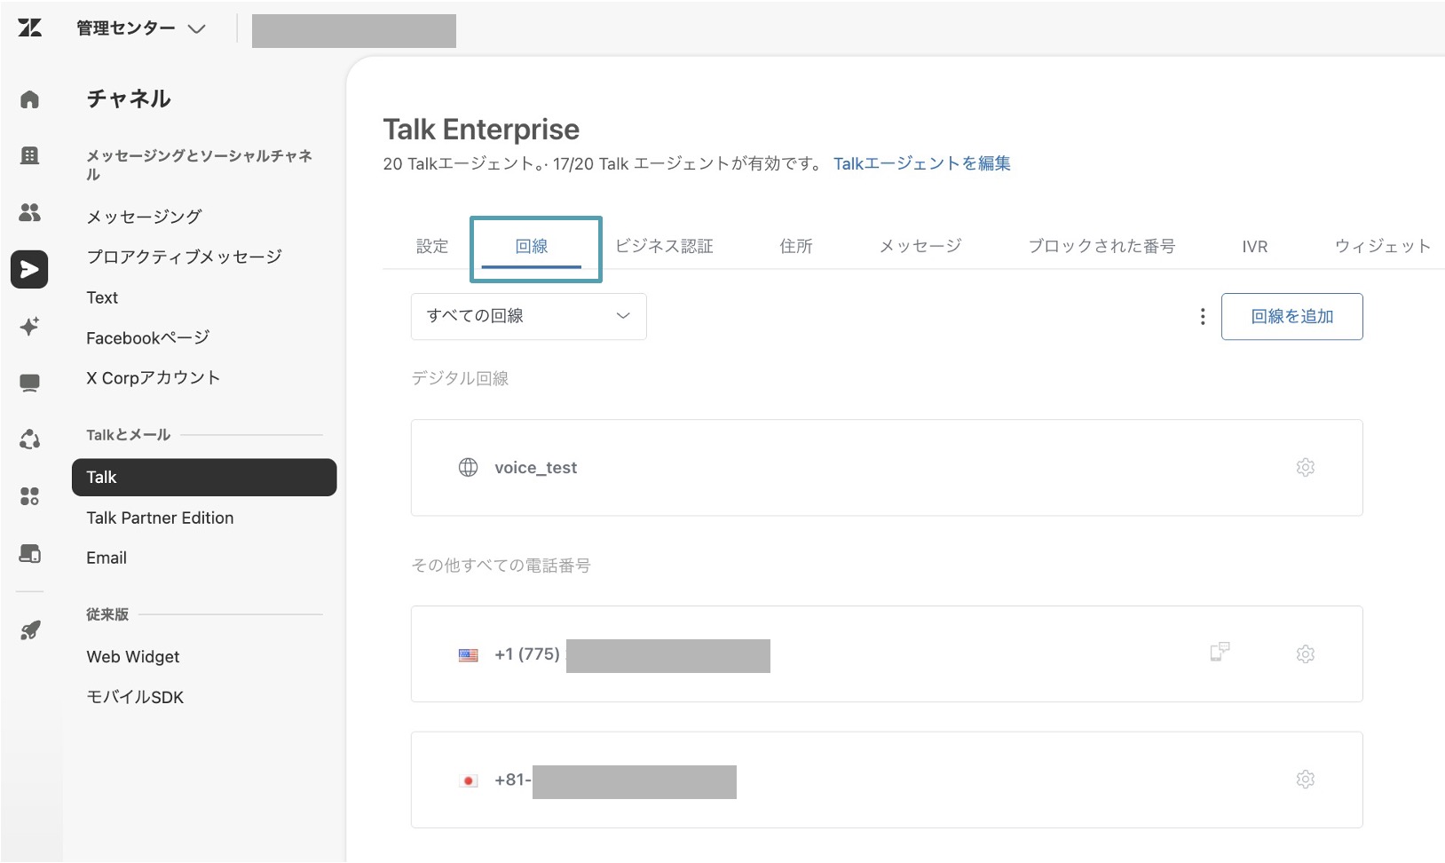Click the Zendesk logo icon
Screen dimensions: 1445x863
tap(29, 28)
